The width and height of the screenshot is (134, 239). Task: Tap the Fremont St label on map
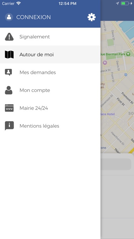click(127, 98)
